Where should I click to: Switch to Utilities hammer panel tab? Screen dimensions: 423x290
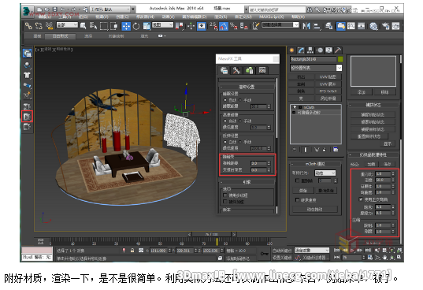[x=338, y=50]
